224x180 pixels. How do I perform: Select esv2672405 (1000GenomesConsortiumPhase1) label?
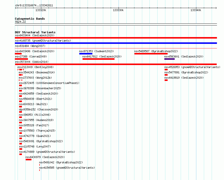point(49,83)
